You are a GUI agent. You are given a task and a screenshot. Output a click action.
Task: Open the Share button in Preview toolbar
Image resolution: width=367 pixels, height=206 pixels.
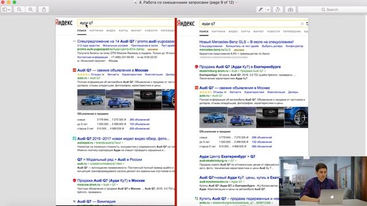[44, 10]
